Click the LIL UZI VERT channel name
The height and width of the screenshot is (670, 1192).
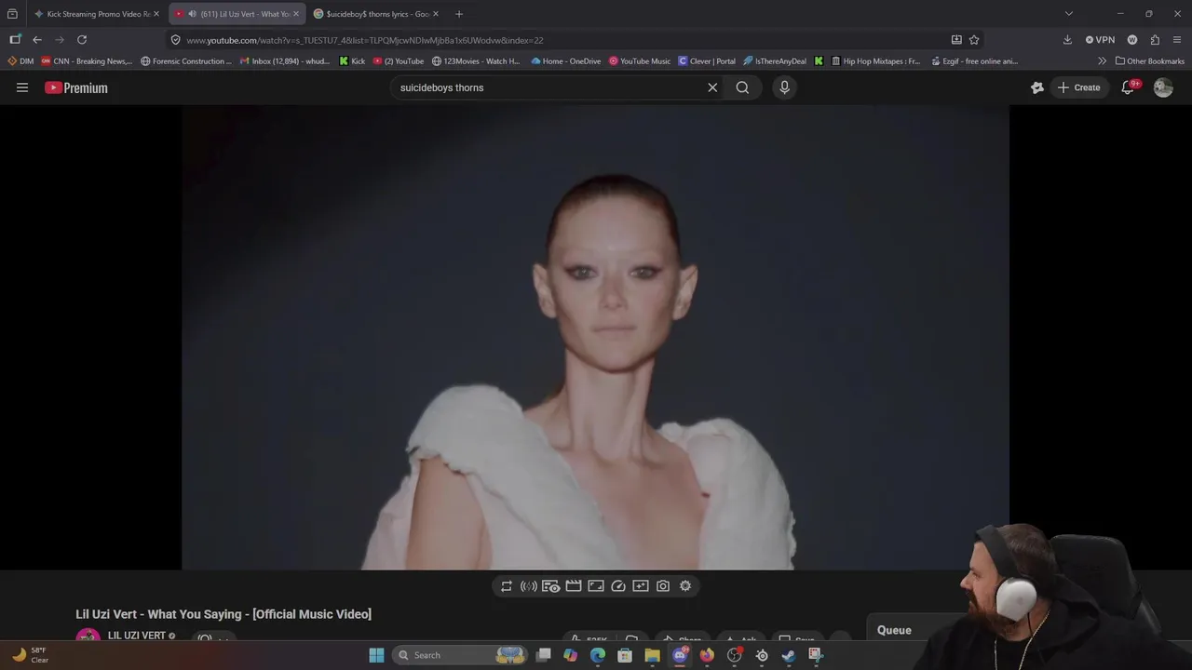pyautogui.click(x=136, y=636)
